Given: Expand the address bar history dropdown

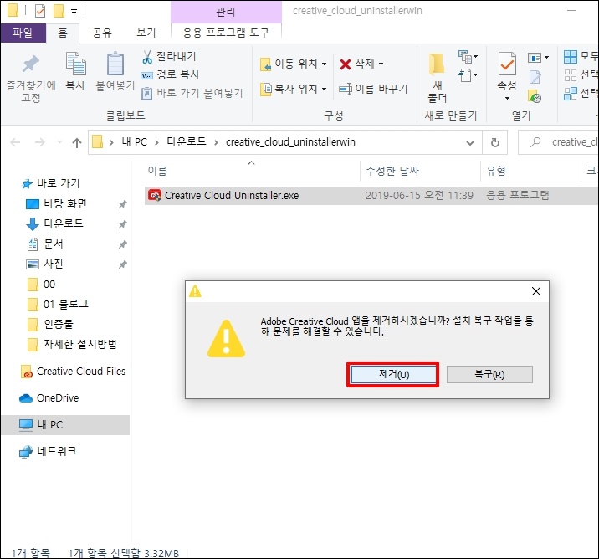Looking at the screenshot, I should pyautogui.click(x=470, y=143).
